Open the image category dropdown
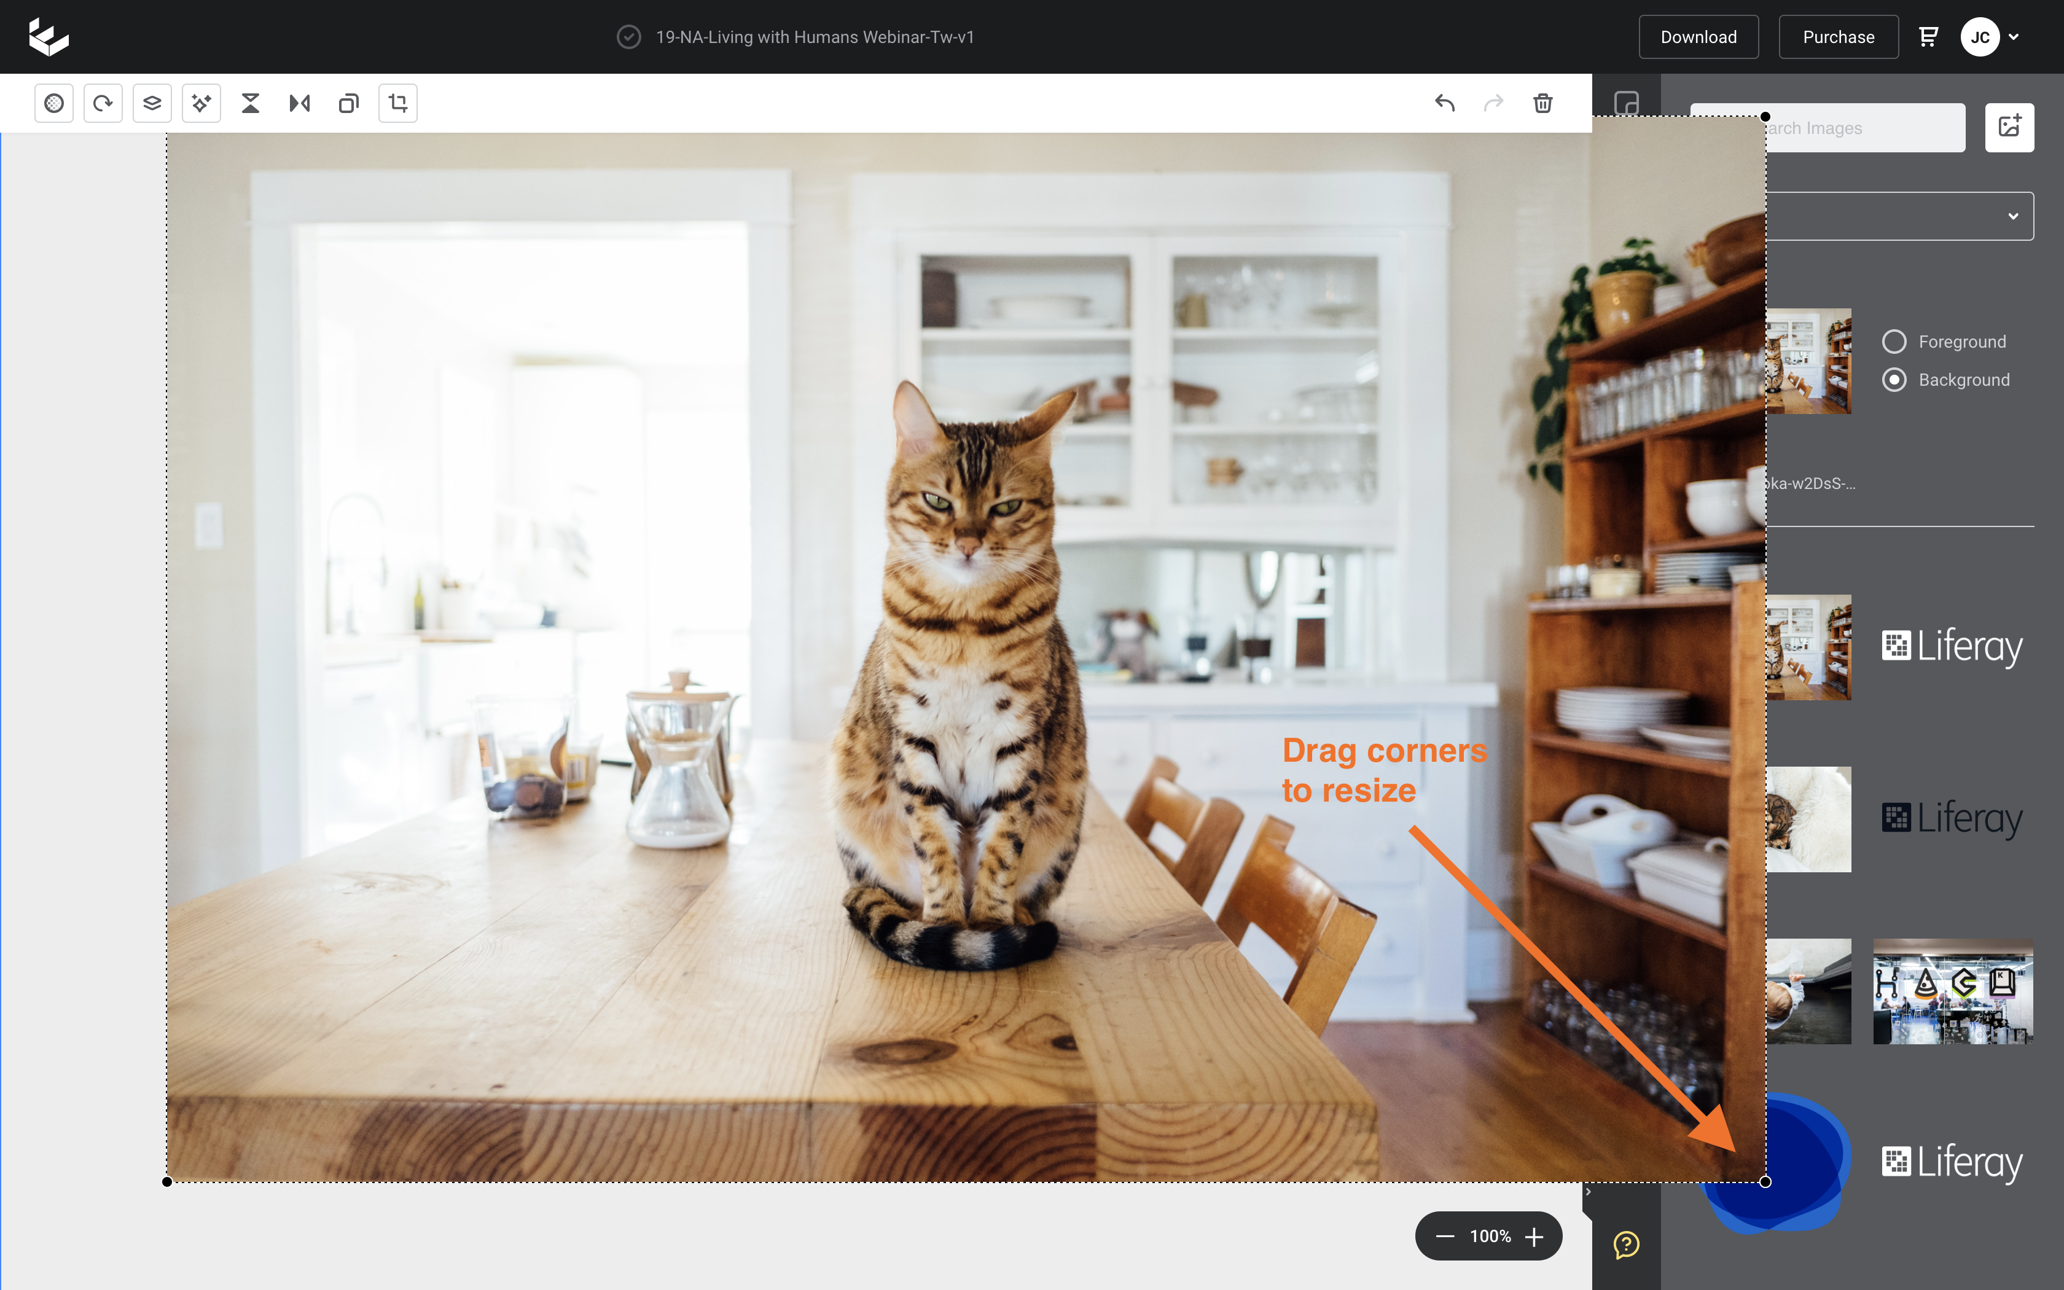 tap(1899, 216)
